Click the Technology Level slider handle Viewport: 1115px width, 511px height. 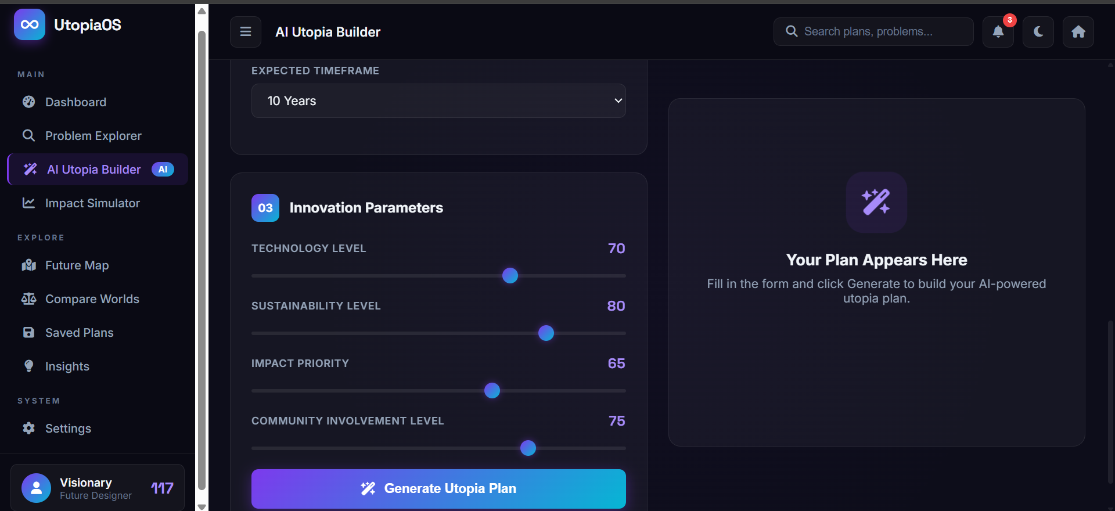coord(510,276)
